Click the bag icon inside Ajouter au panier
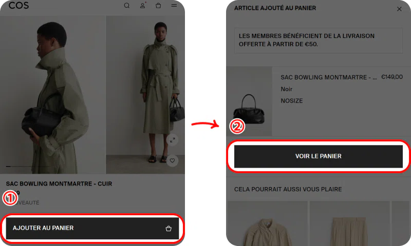 pos(169,229)
